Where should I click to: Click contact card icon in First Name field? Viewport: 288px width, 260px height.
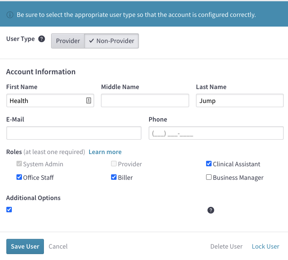pyautogui.click(x=89, y=100)
